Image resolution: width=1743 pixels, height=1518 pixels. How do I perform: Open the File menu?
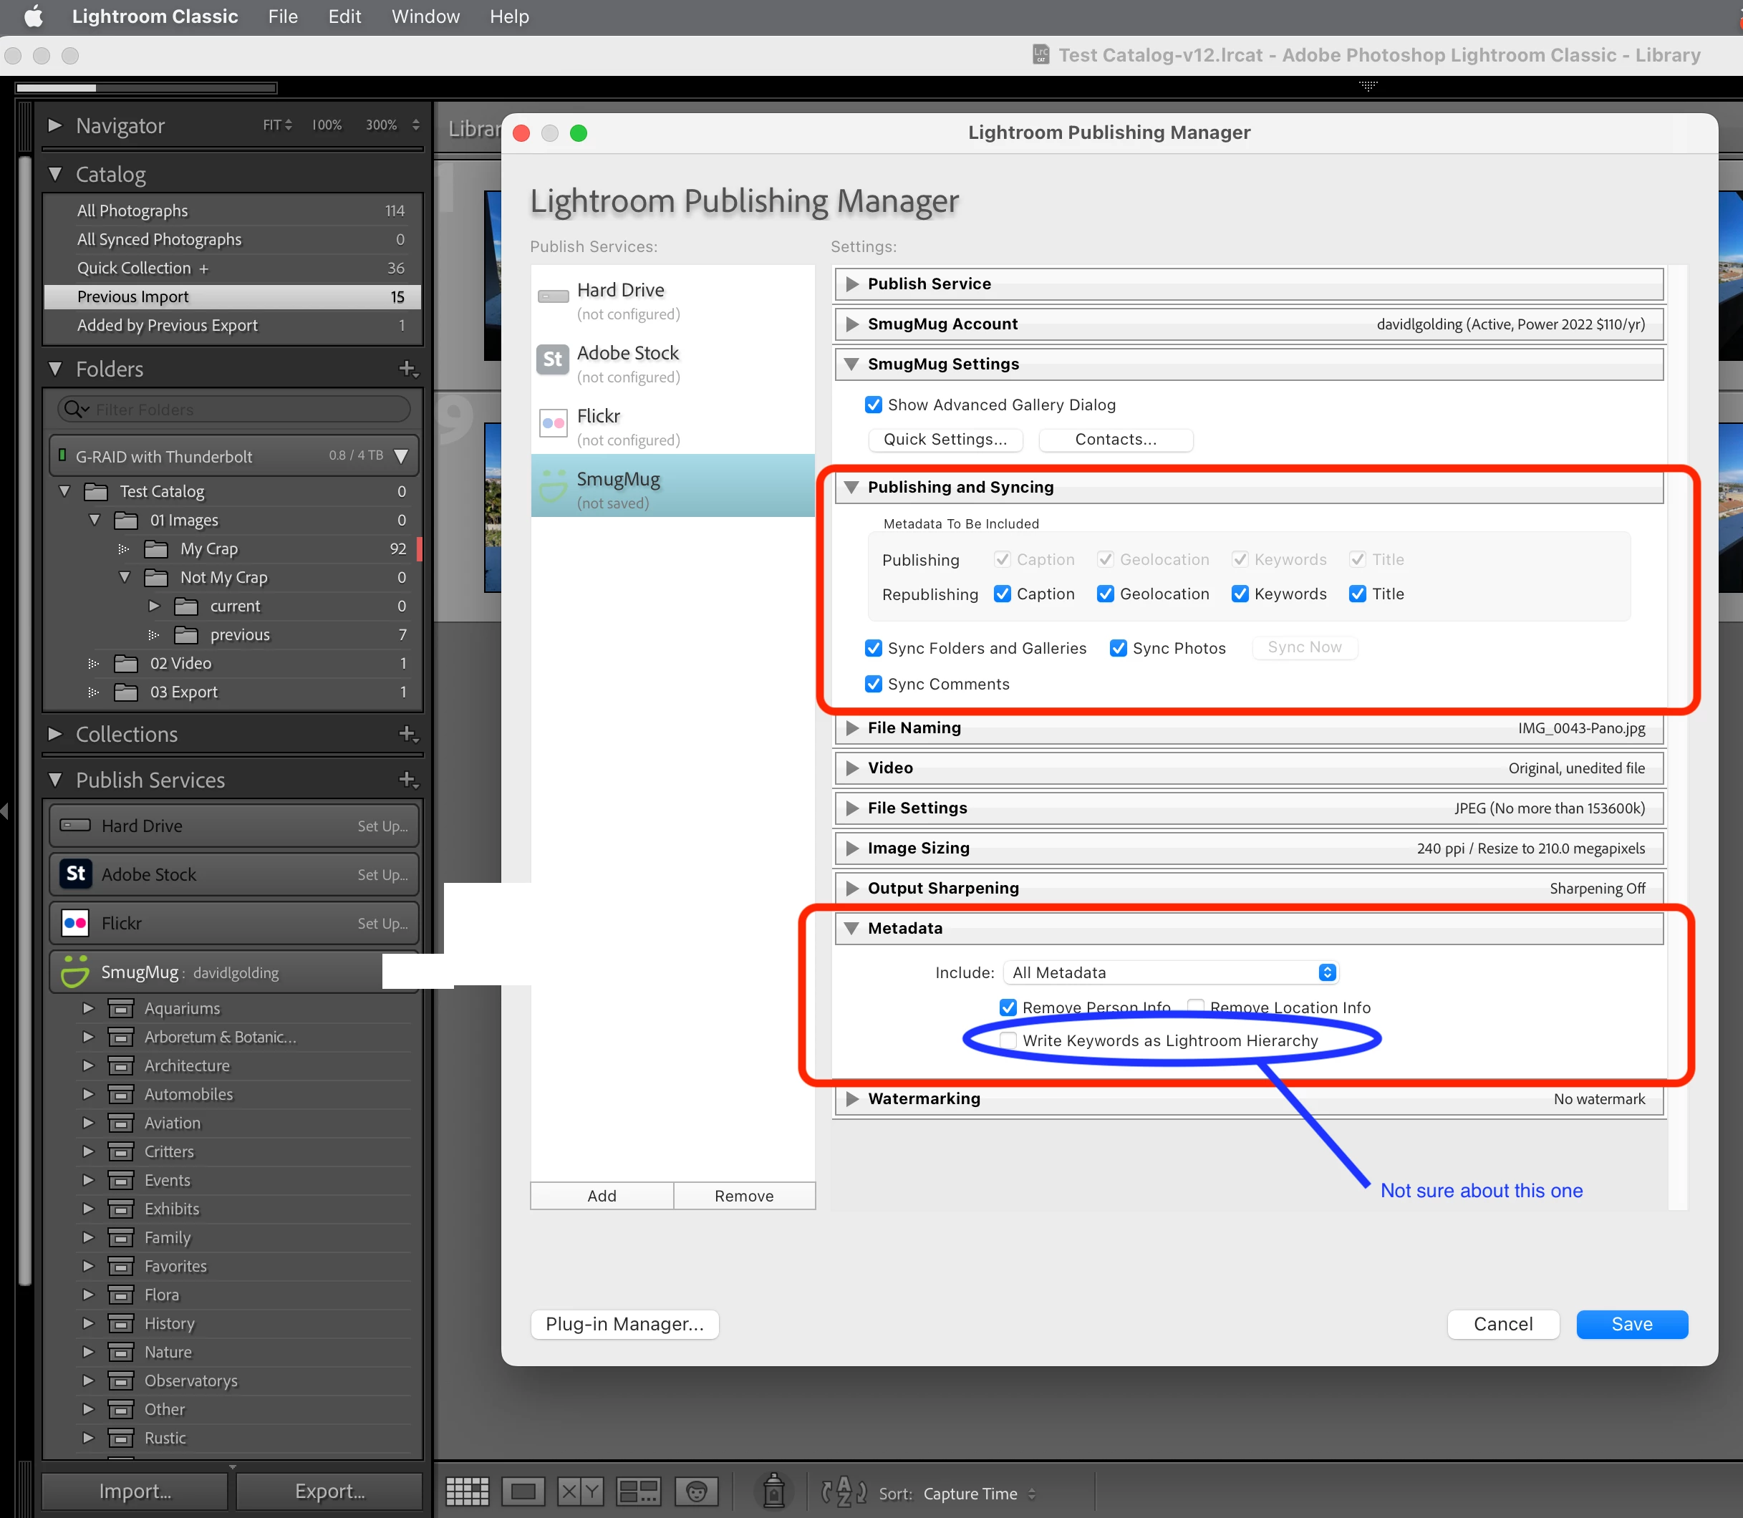click(283, 17)
